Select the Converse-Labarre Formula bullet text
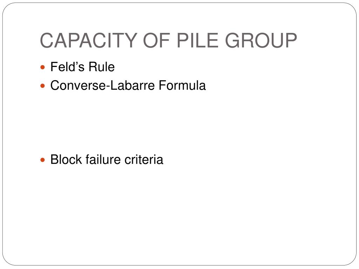 tap(128, 85)
